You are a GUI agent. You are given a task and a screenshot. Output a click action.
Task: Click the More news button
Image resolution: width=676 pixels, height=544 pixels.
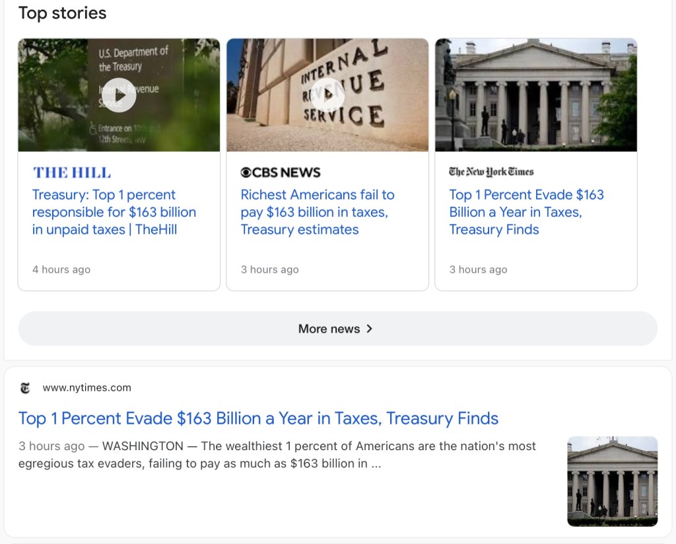(x=329, y=329)
